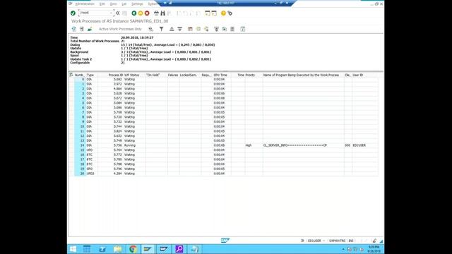
Task: Open the yellow Help question mark icon
Action: pyautogui.click(x=223, y=13)
